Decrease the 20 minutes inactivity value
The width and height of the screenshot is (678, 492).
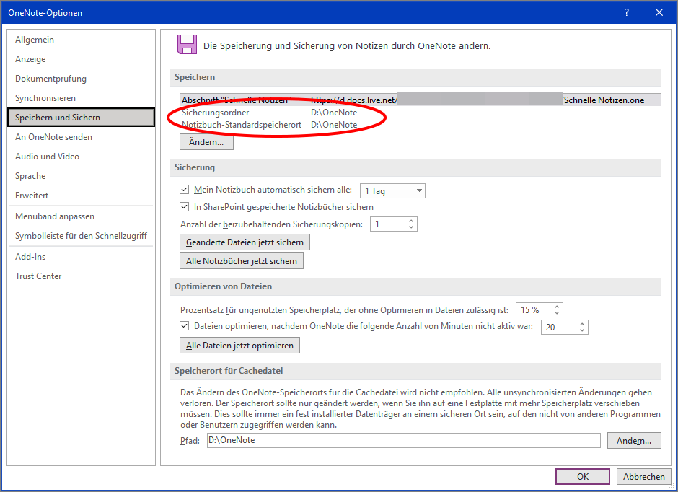(582, 330)
